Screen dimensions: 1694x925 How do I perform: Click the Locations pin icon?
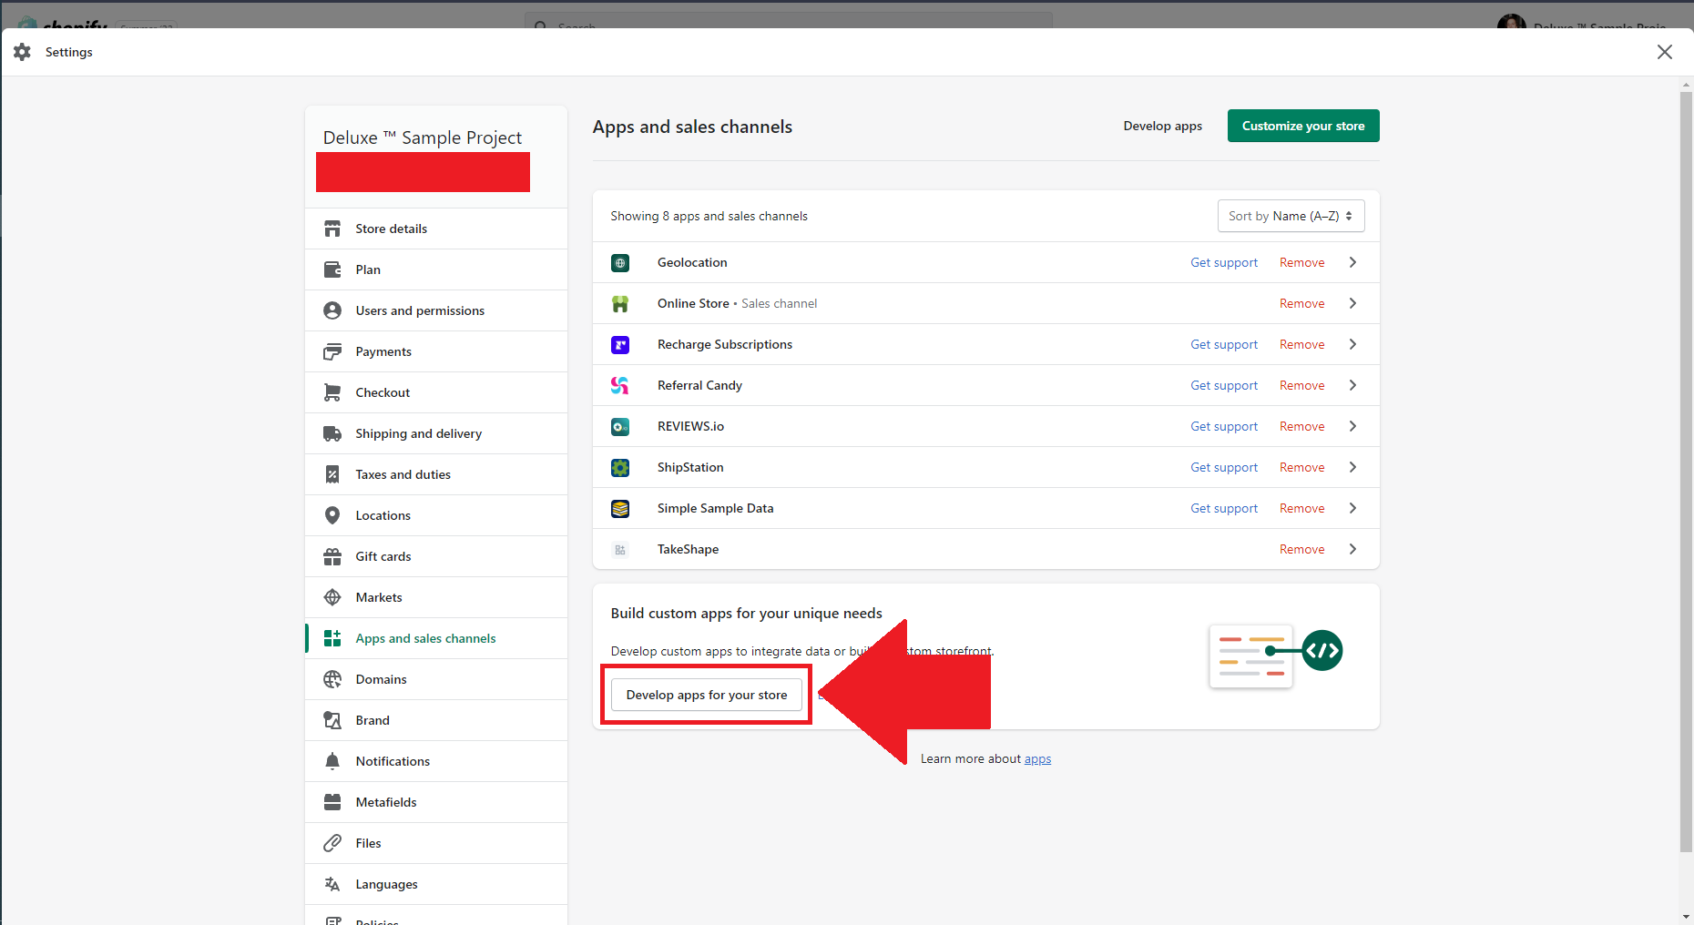coord(332,515)
